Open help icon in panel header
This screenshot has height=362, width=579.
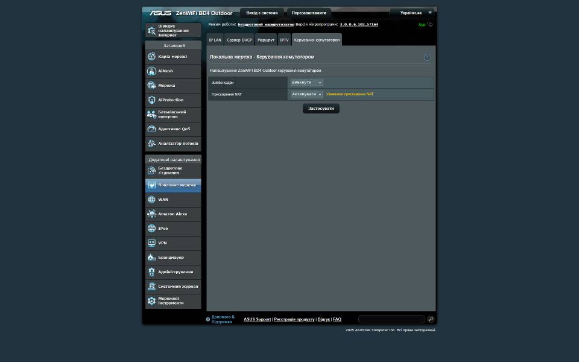click(427, 57)
